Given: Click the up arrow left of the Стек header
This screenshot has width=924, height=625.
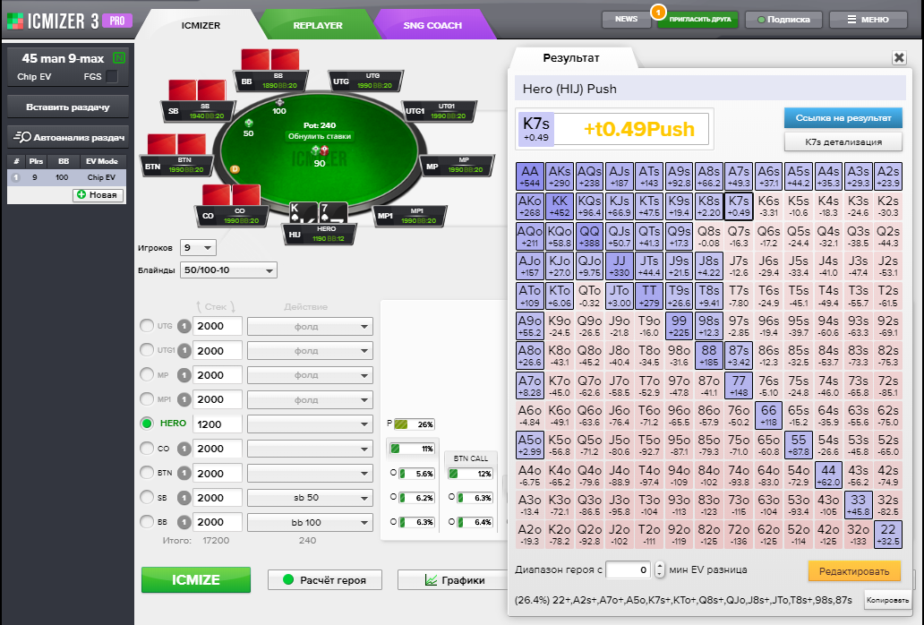Looking at the screenshot, I should pos(199,306).
